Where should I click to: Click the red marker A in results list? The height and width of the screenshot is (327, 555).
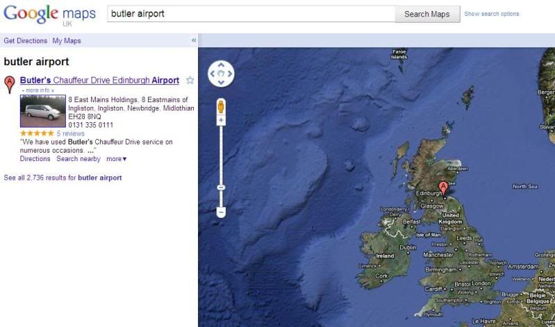10,84
